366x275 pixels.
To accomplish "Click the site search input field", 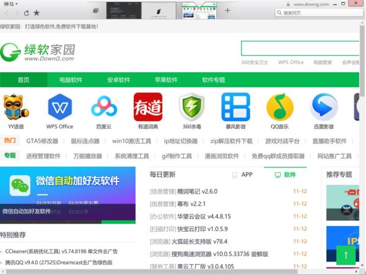I will 300,48.
